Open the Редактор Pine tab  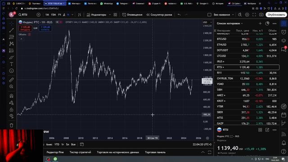point(55,152)
